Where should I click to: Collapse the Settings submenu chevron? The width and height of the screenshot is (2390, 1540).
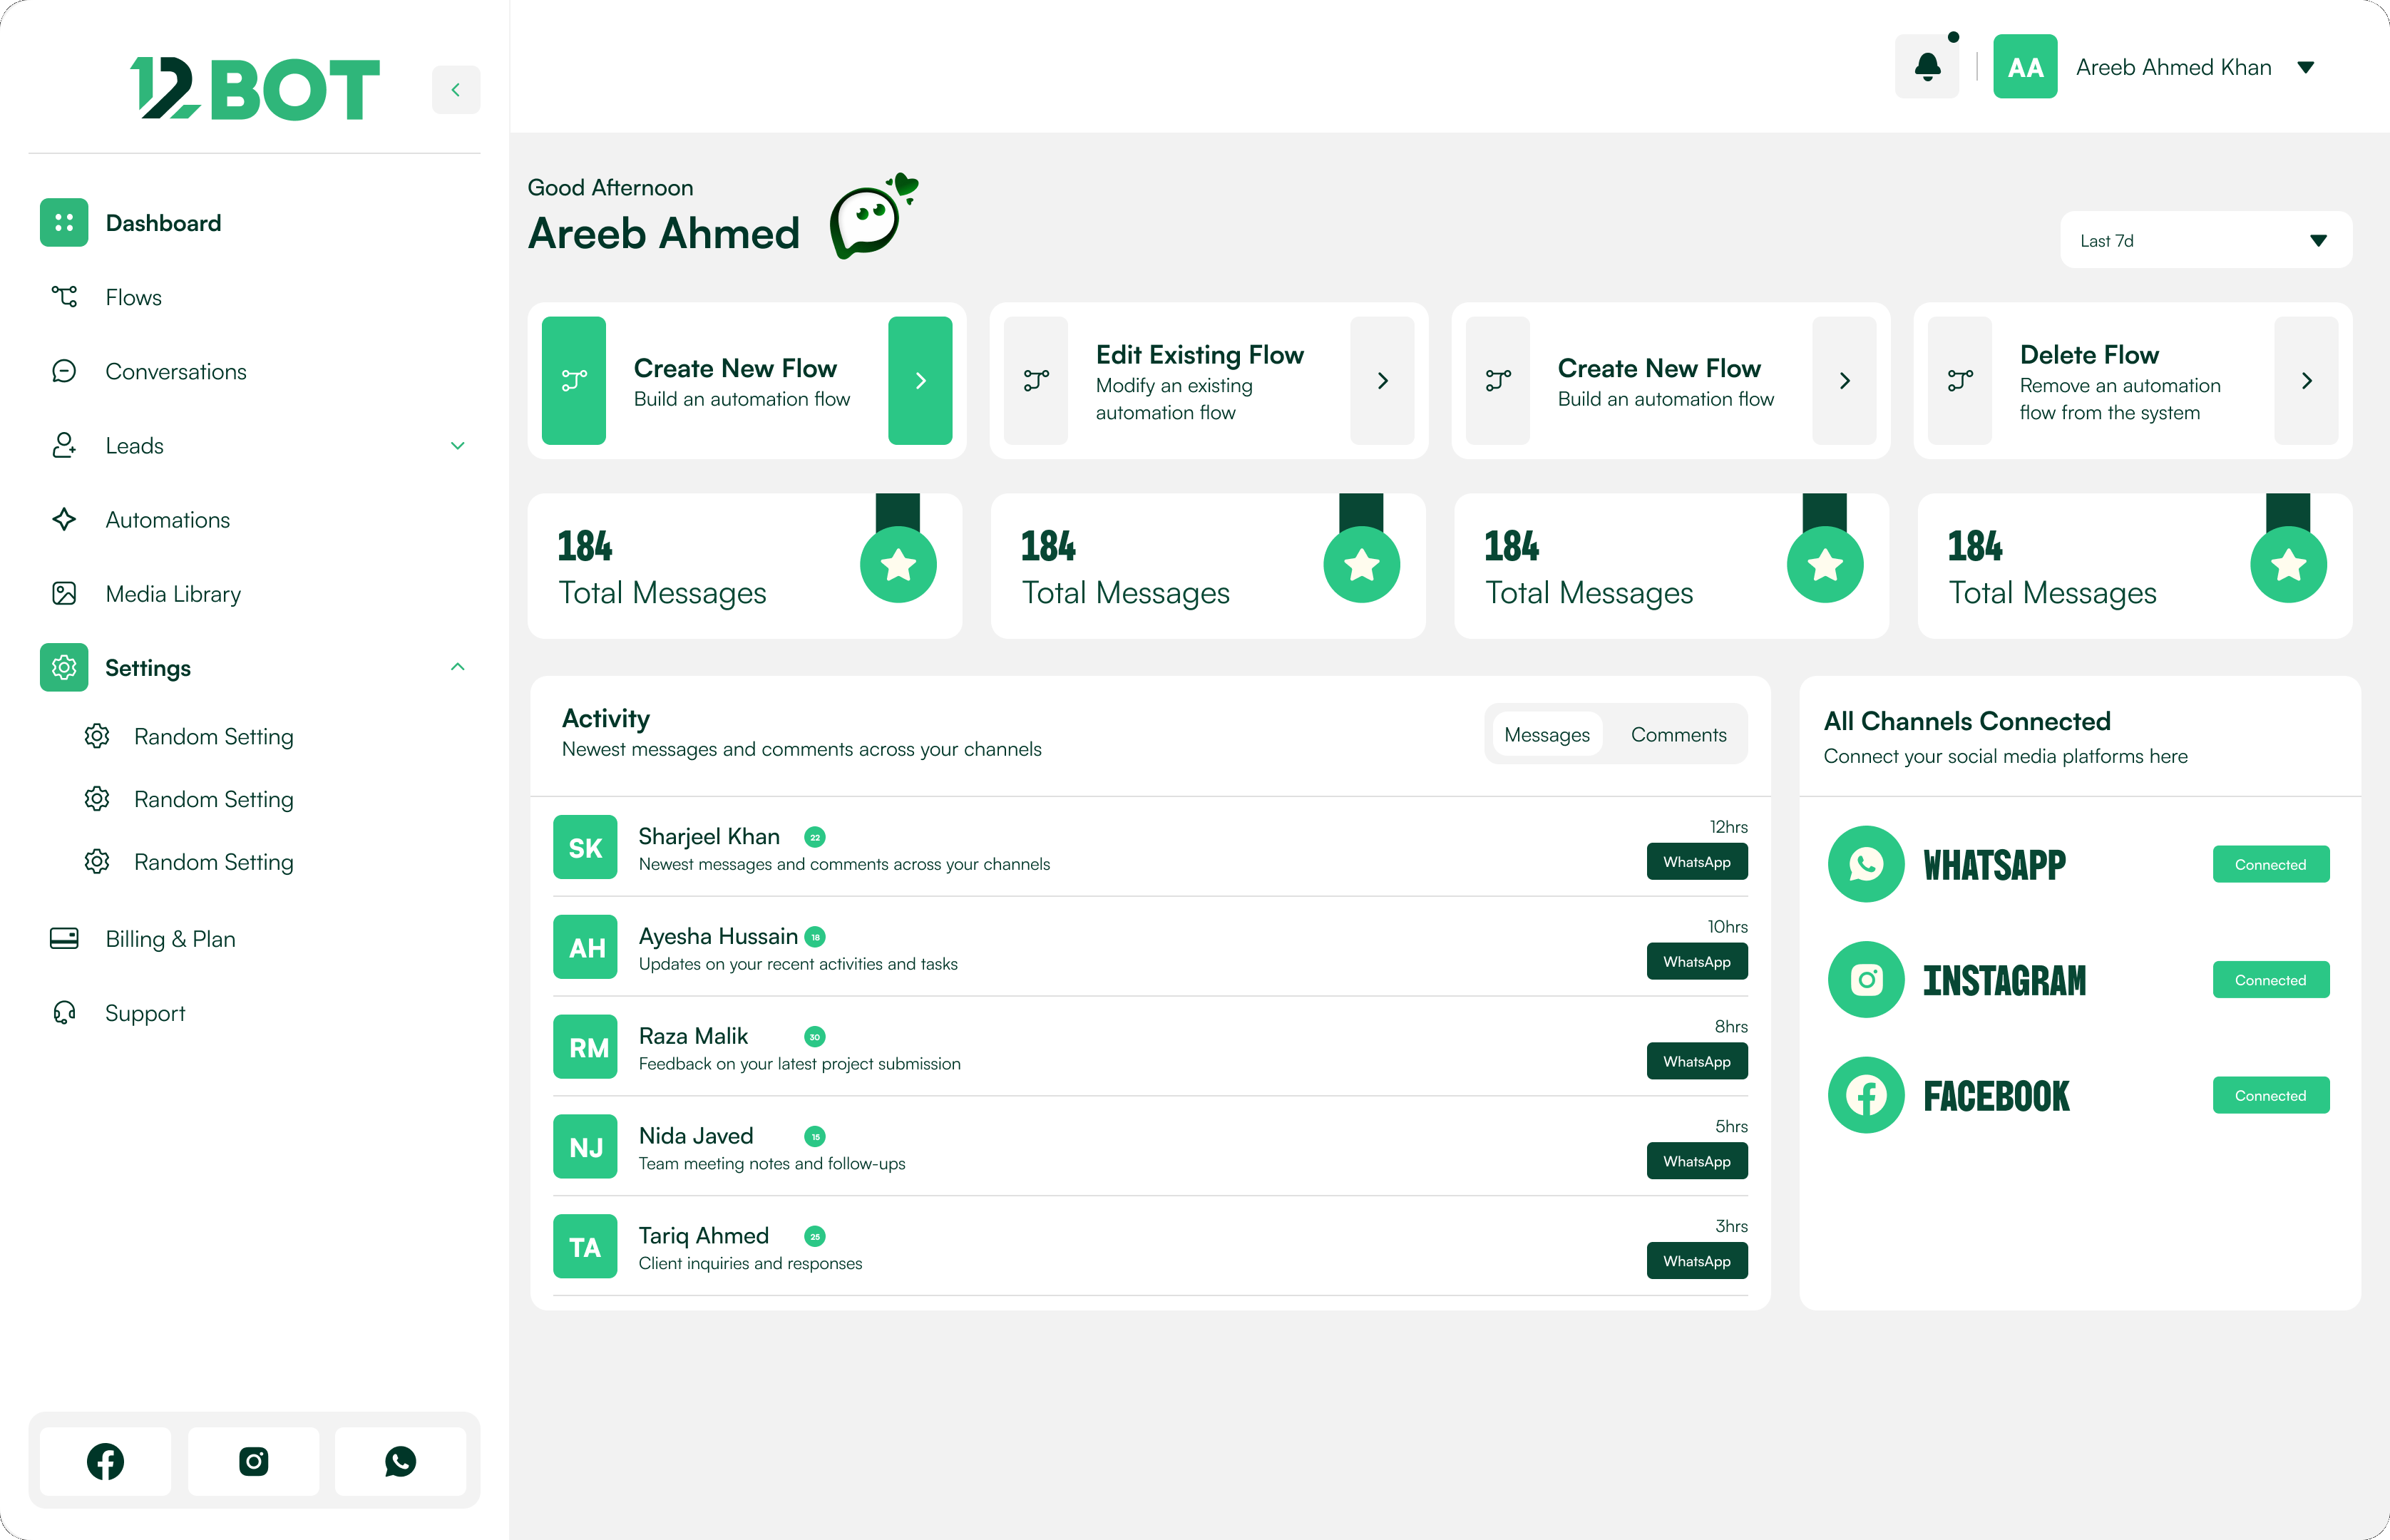(x=458, y=667)
